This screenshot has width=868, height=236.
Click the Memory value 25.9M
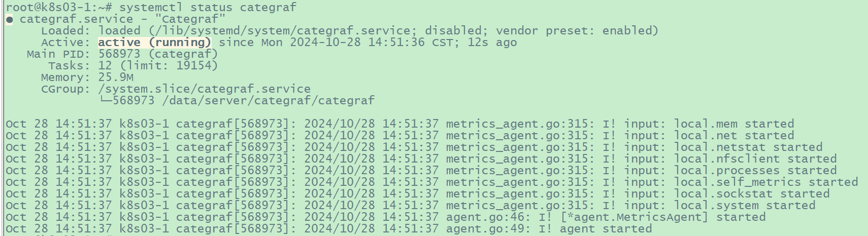(116, 77)
